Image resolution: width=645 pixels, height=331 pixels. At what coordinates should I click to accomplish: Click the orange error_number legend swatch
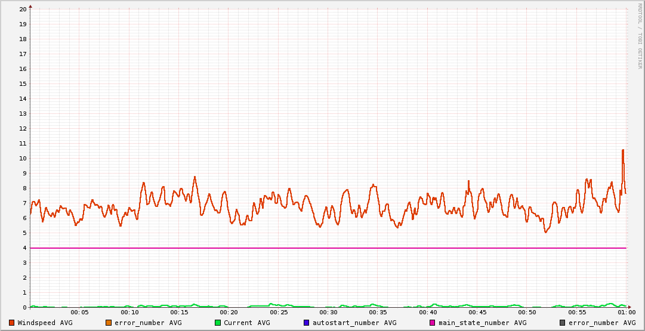pyautogui.click(x=109, y=323)
